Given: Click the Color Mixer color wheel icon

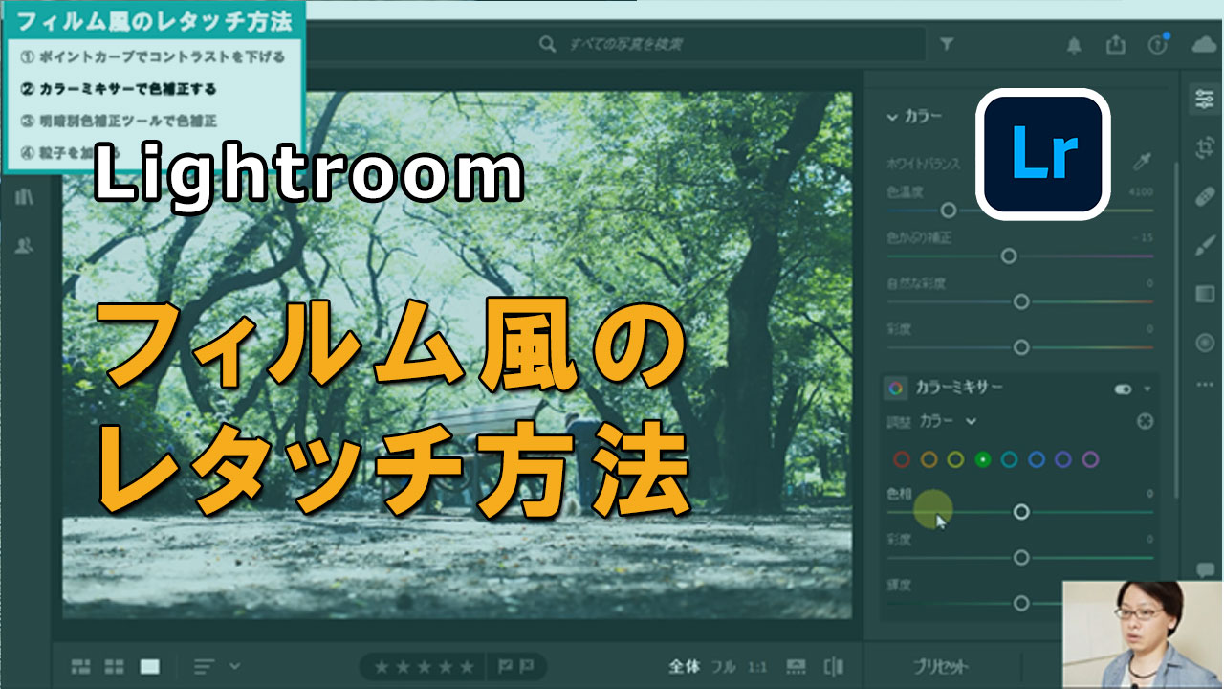Looking at the screenshot, I should click(x=896, y=388).
